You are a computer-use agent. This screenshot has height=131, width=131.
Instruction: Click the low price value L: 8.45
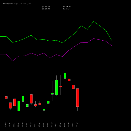pos(66,9)
